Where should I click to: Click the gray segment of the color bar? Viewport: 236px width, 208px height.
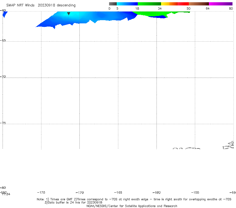(x=113, y=4)
